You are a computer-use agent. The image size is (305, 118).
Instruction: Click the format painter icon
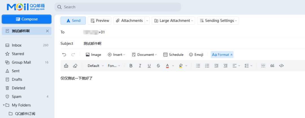click(66, 66)
